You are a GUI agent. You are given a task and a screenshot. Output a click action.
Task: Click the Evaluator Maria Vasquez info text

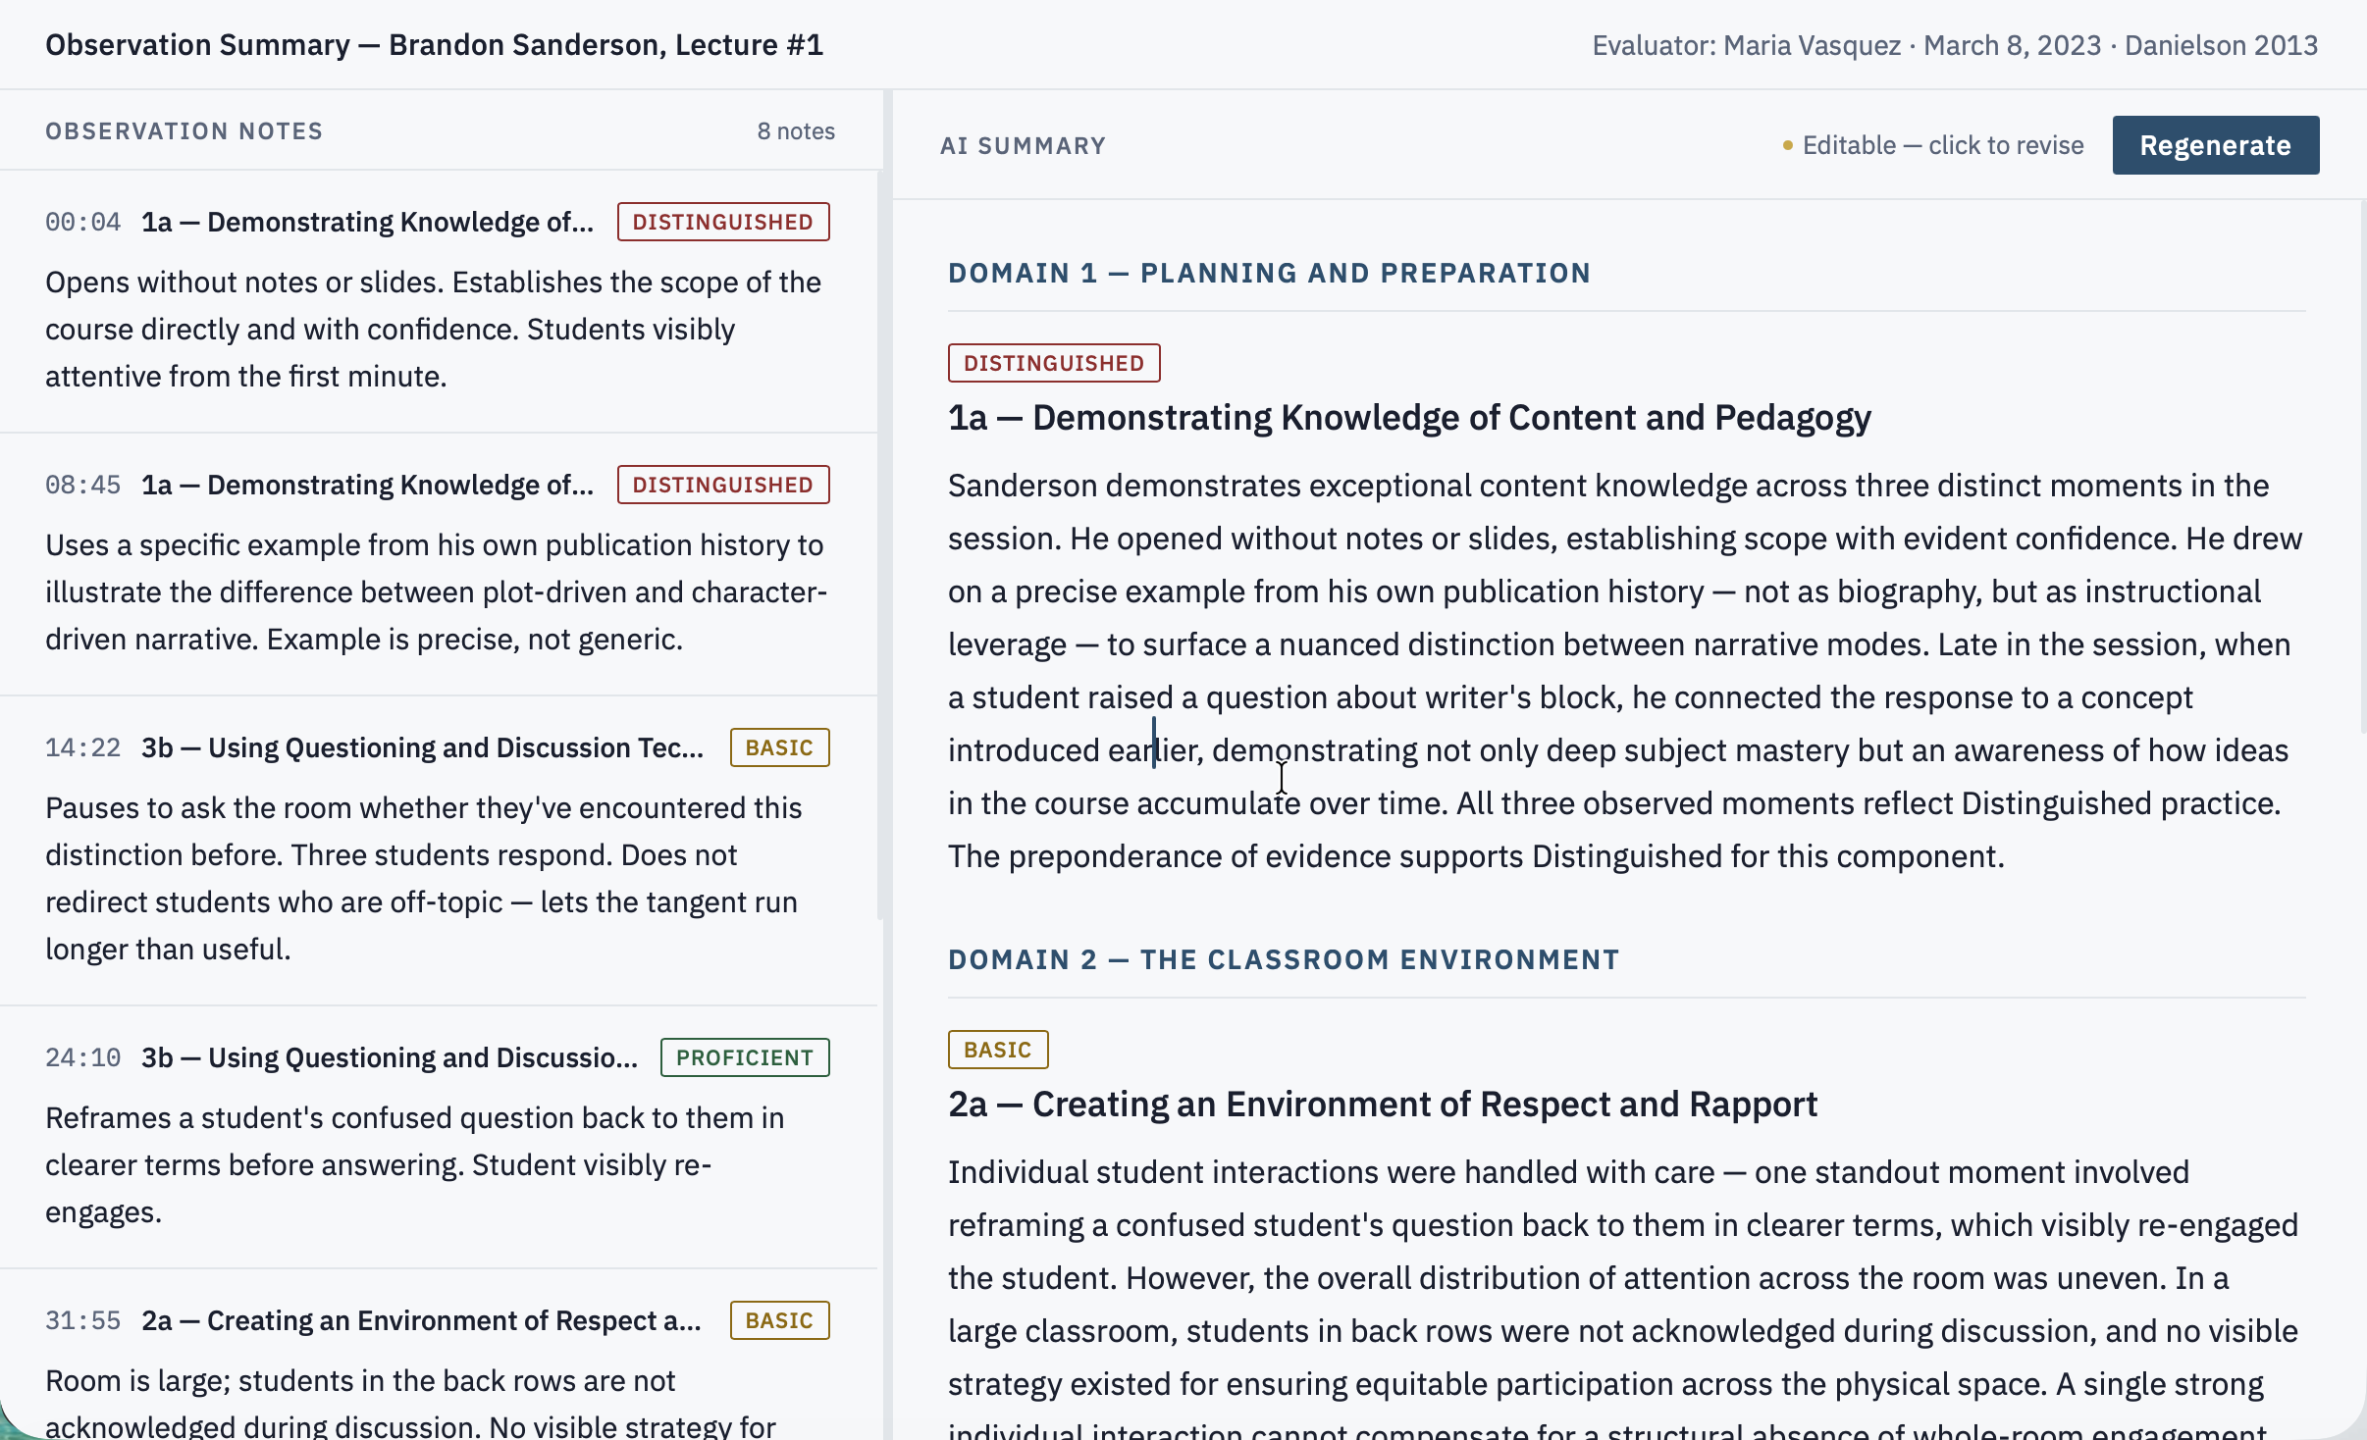tap(1955, 45)
